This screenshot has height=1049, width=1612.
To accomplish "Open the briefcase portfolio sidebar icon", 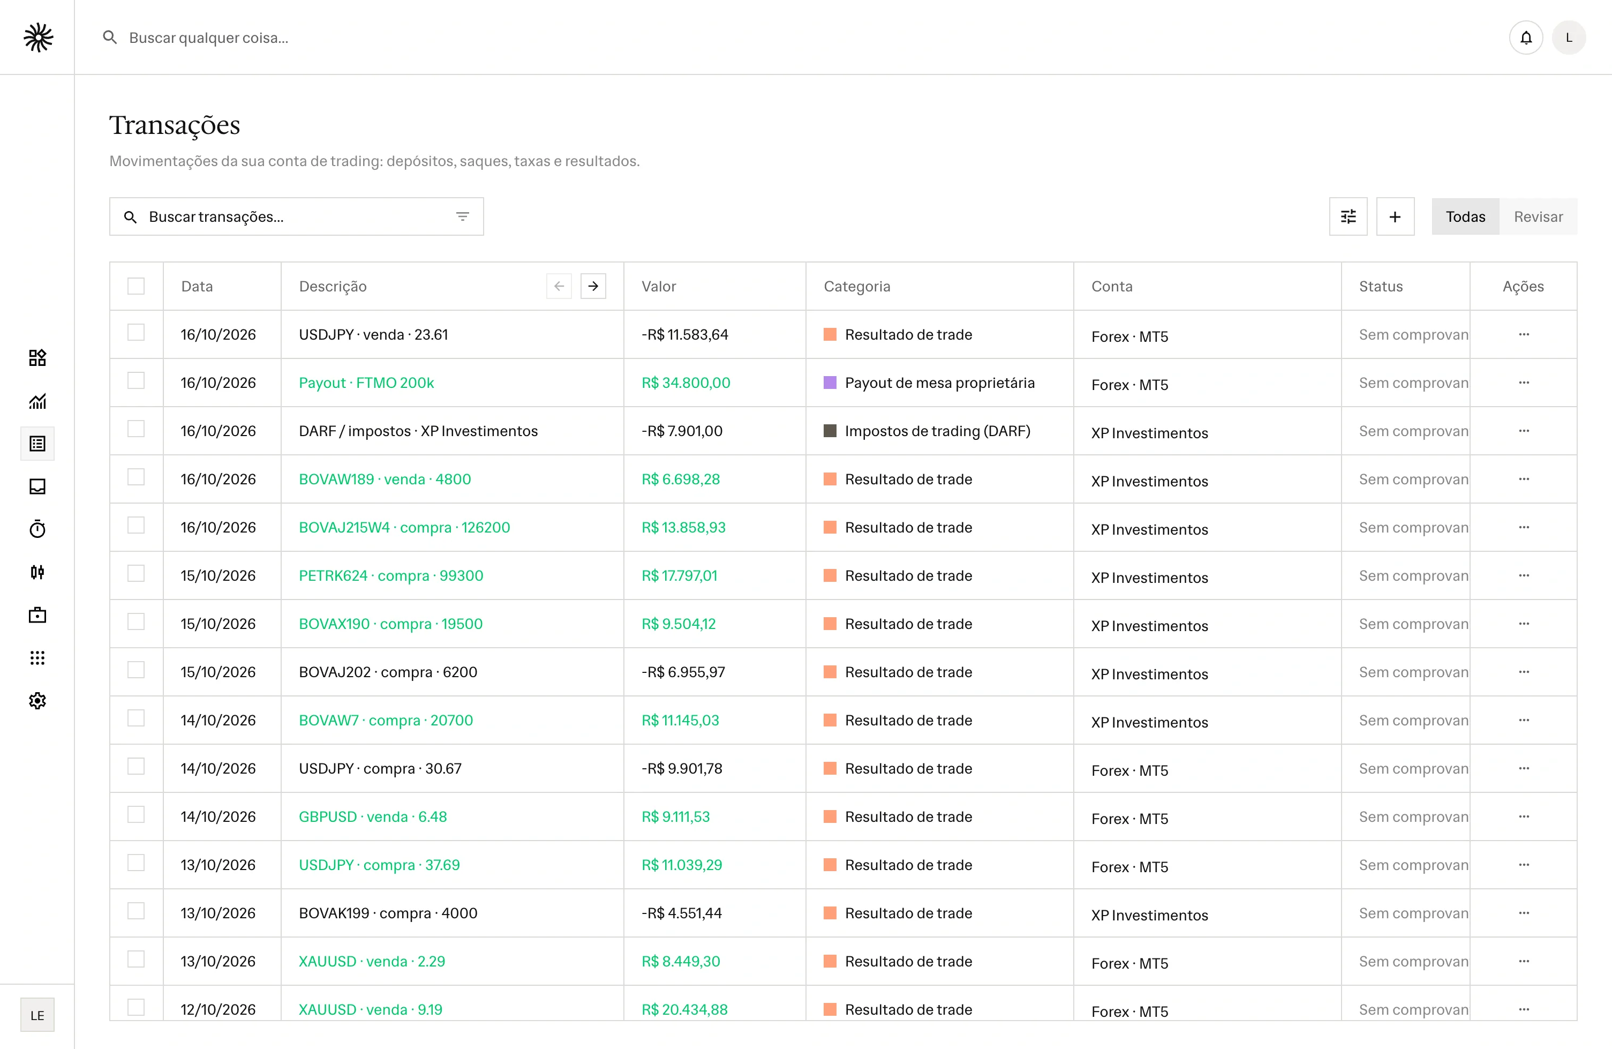I will pyautogui.click(x=37, y=615).
